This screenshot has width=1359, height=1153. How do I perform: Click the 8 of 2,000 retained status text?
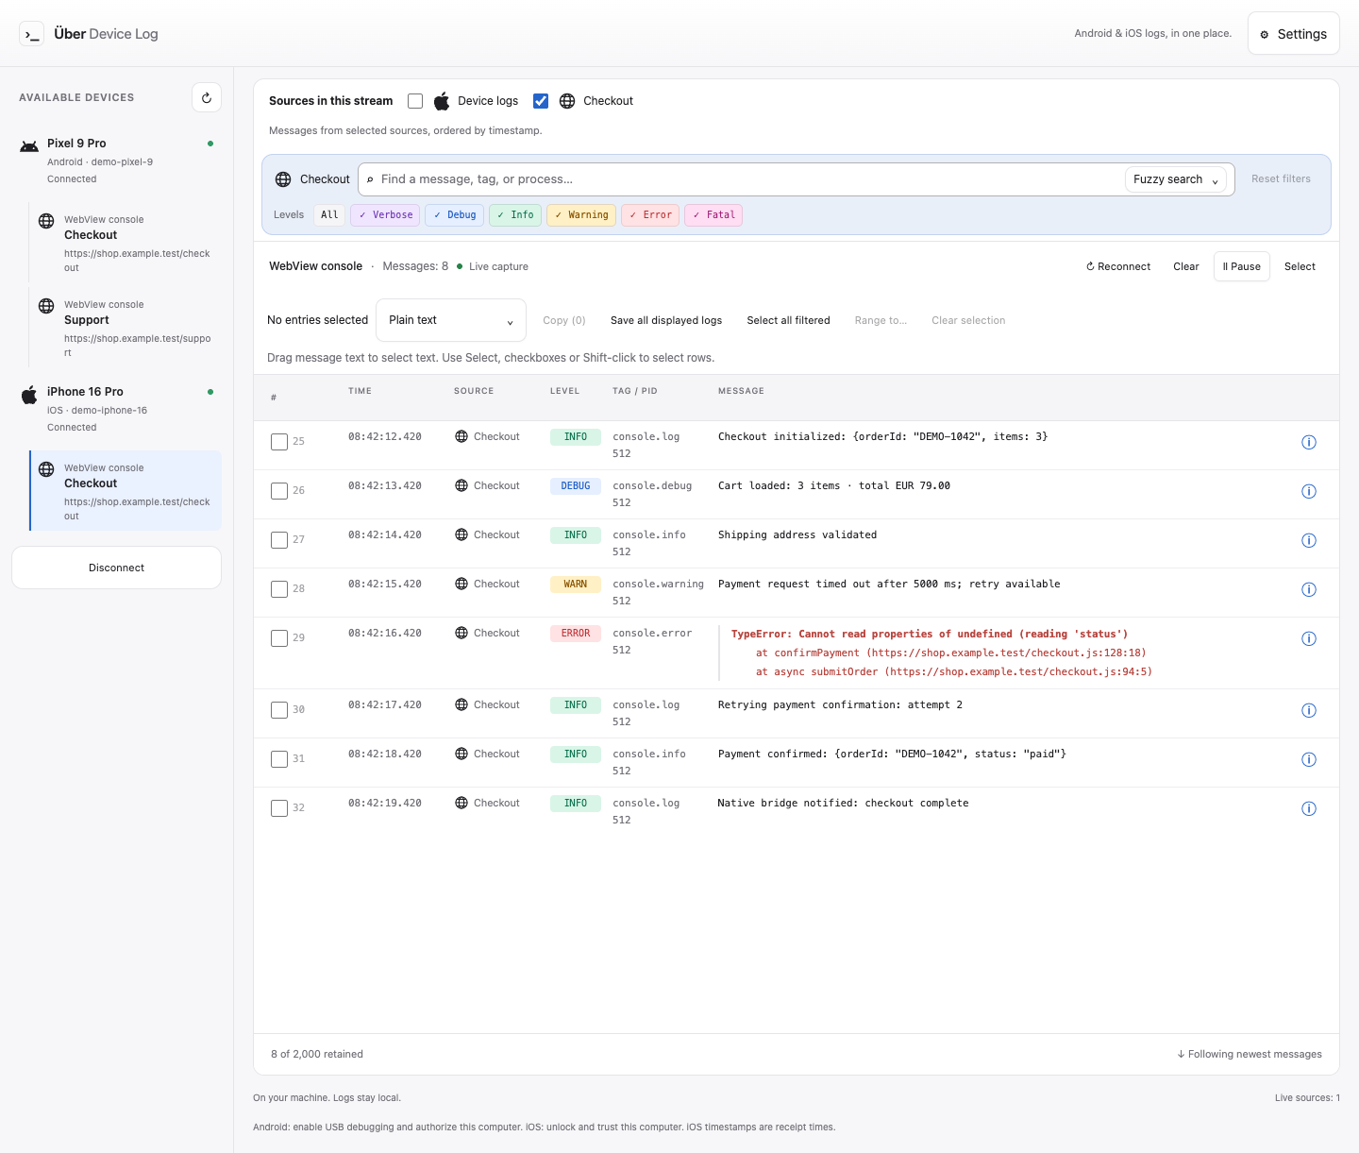pyautogui.click(x=317, y=1054)
